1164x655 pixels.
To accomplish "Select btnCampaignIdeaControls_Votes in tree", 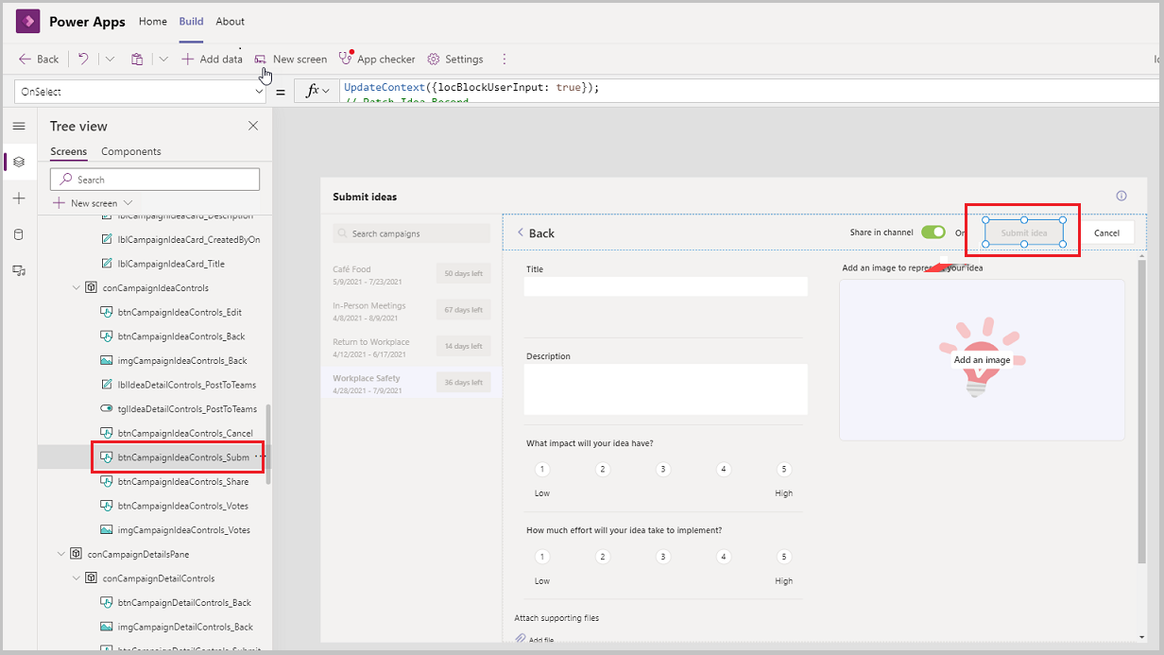I will (174, 506).
